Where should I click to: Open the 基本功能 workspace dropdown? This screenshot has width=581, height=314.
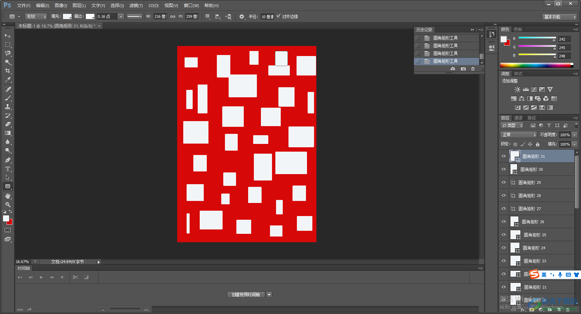[559, 17]
